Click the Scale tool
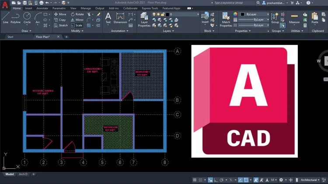This screenshot has height=184, width=328. 77,25
